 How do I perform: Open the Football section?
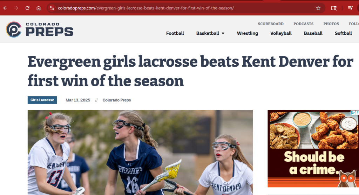(175, 33)
